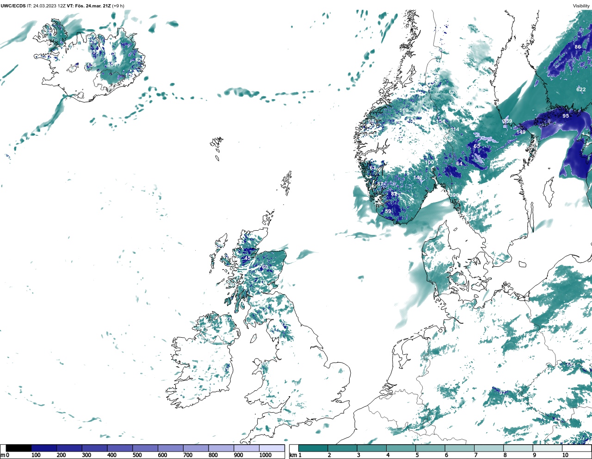
Task: Click the '500' label on meter legend
Action: point(137,455)
